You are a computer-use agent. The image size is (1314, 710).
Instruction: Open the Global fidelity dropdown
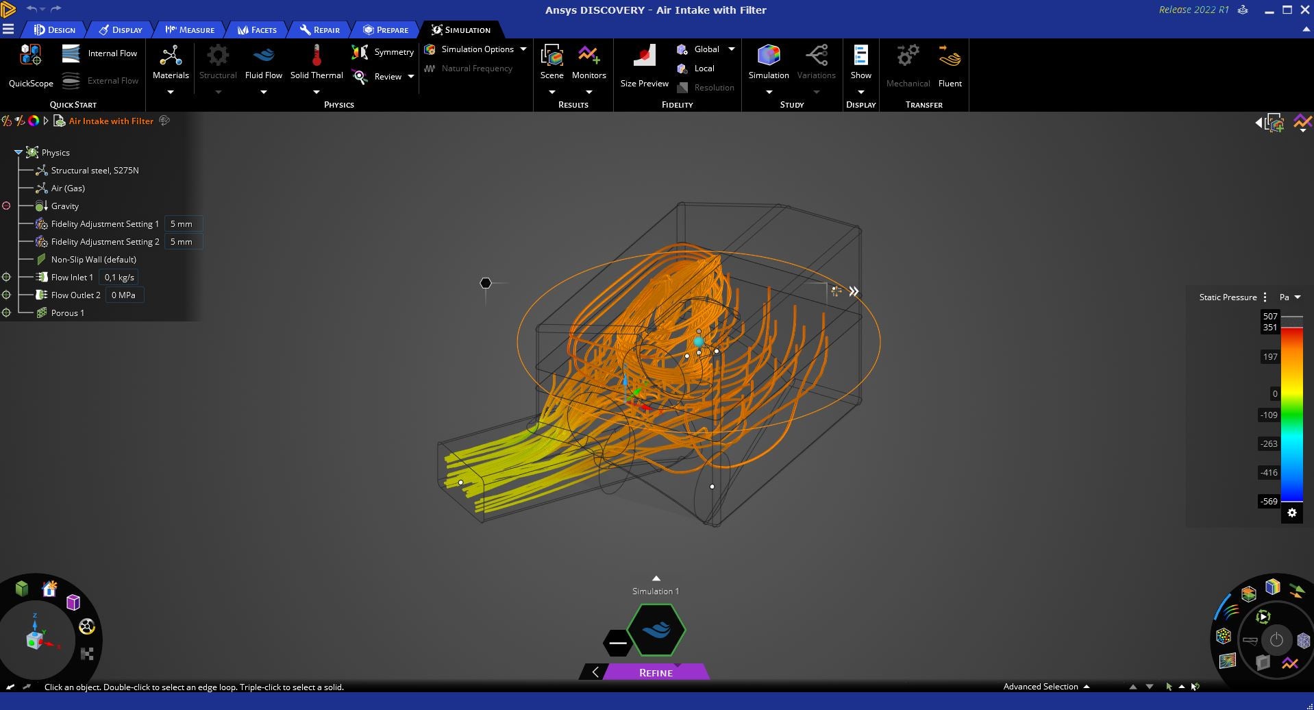click(732, 49)
